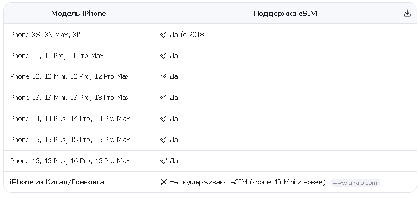The width and height of the screenshot is (420, 198).
Task: Click 'iPhone из Китая/Гонконга' bold cell
Action: (x=56, y=182)
